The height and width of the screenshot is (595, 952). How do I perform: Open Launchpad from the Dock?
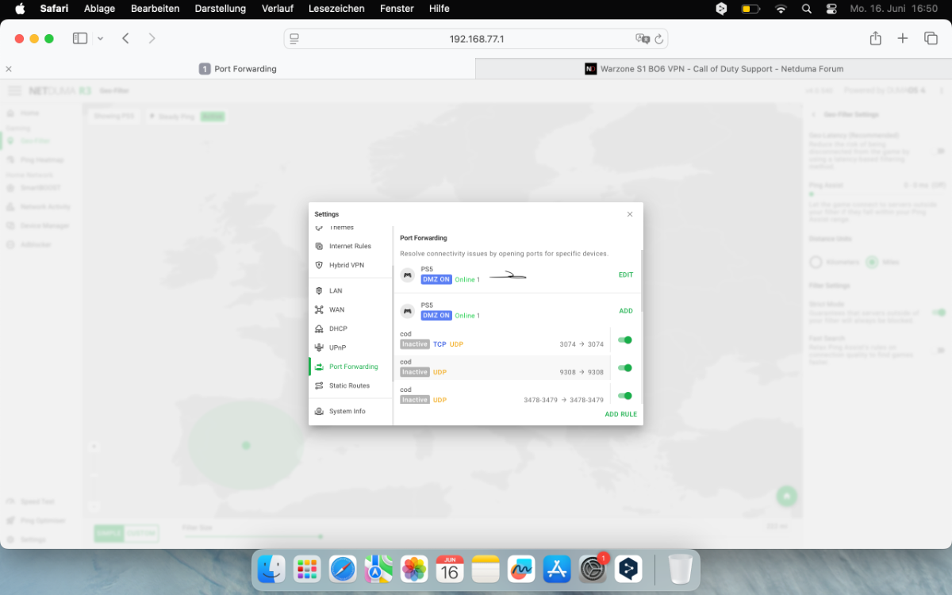point(307,569)
